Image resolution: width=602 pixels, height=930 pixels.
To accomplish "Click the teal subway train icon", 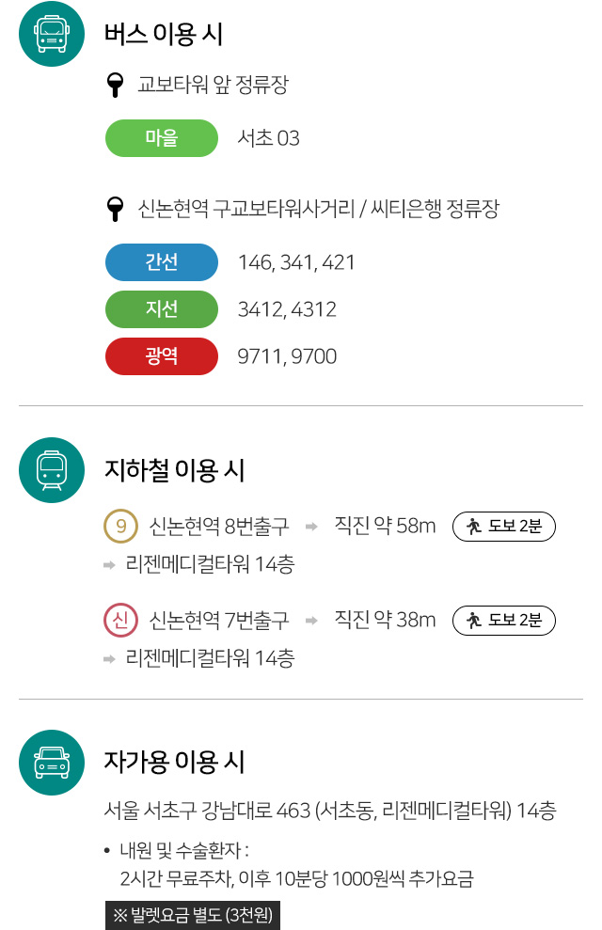I will pos(52,469).
